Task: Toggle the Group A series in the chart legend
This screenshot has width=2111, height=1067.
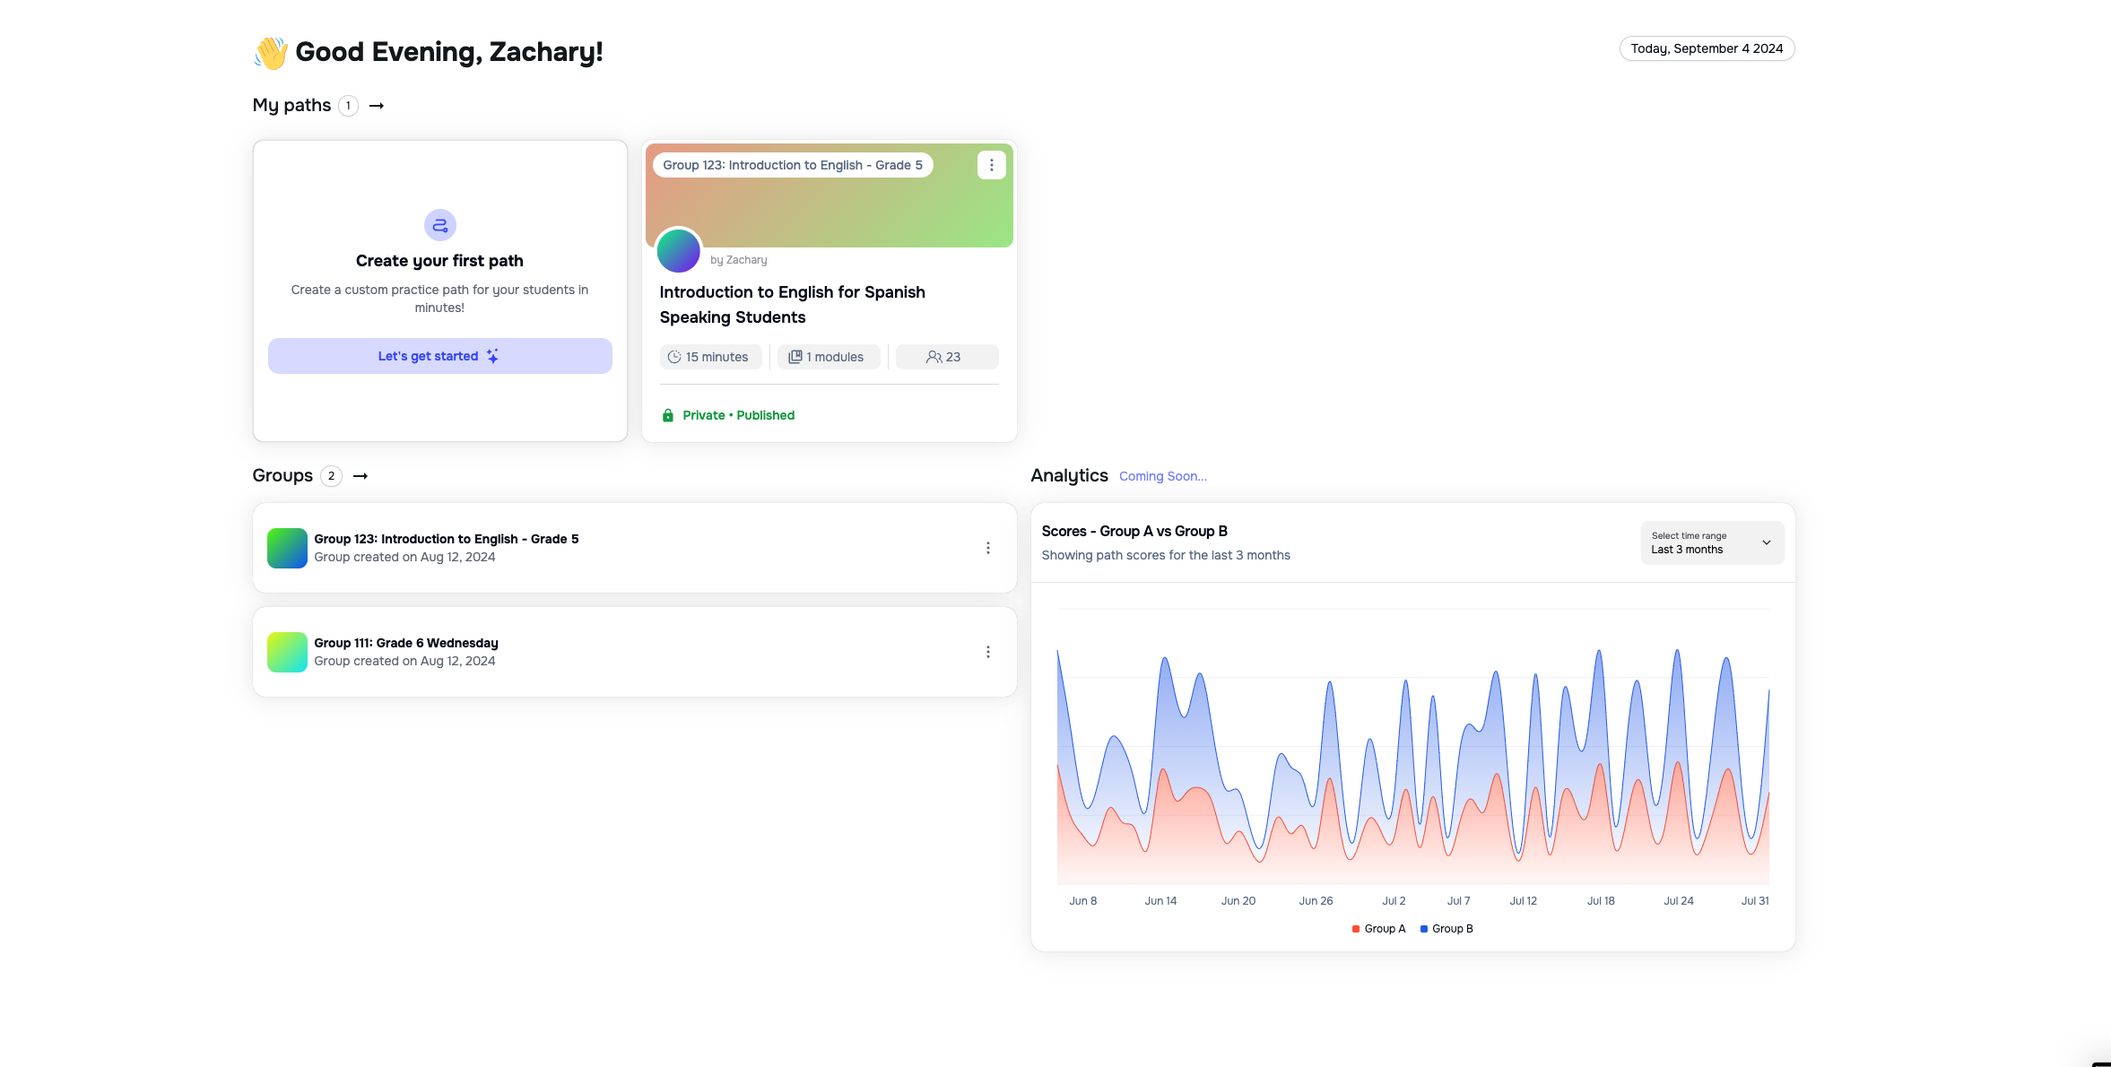Action: click(1378, 928)
